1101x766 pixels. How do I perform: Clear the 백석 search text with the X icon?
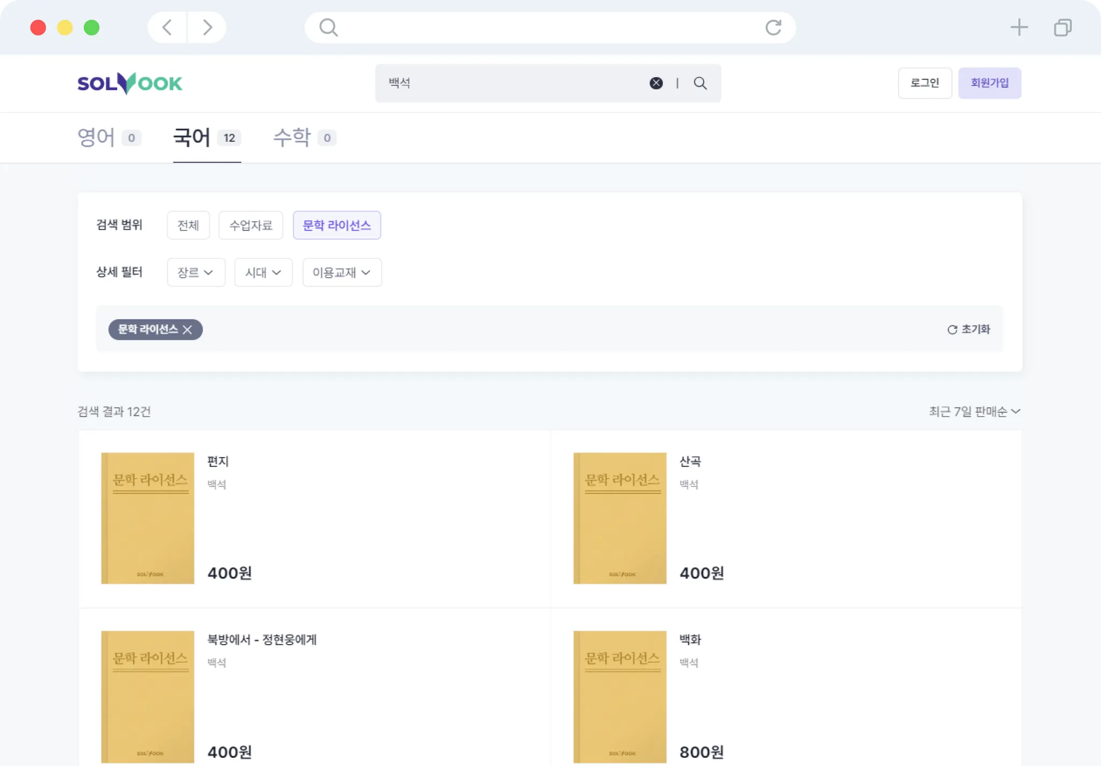pos(656,83)
